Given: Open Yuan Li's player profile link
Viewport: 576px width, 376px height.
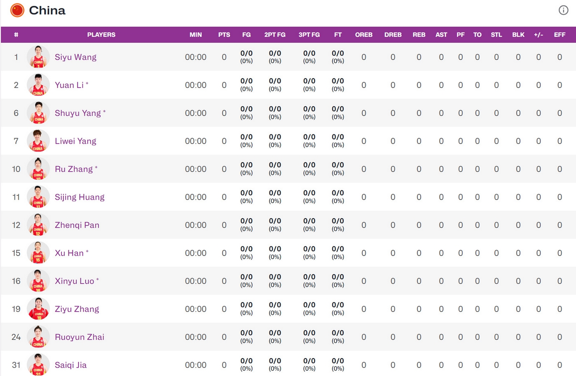Looking at the screenshot, I should 69,85.
